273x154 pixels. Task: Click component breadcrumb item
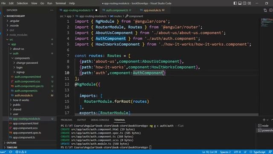click(x=136, y=16)
